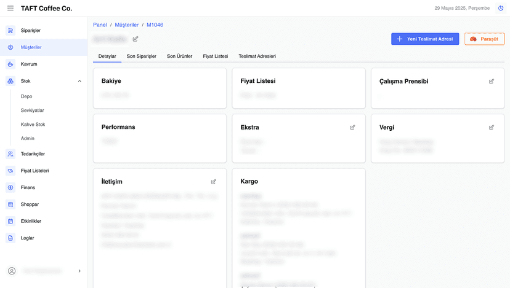Click the Müşteriler user icon
This screenshot has height=288, width=510.
click(10, 47)
